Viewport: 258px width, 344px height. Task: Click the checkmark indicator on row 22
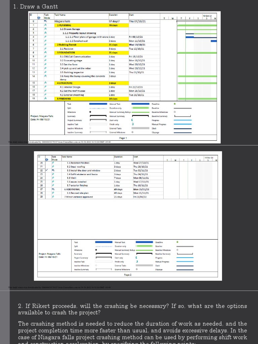[46, 170]
